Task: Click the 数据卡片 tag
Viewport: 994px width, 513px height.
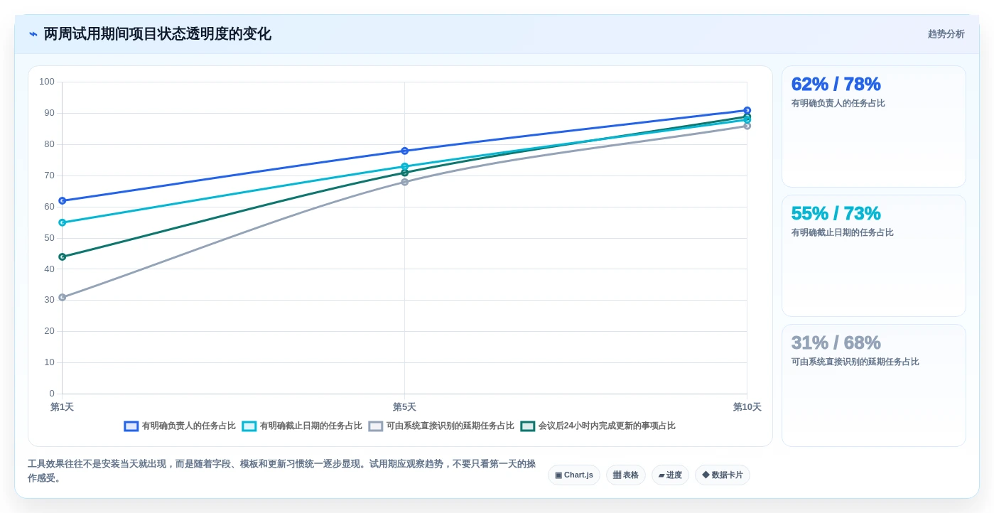Action: pos(723,475)
